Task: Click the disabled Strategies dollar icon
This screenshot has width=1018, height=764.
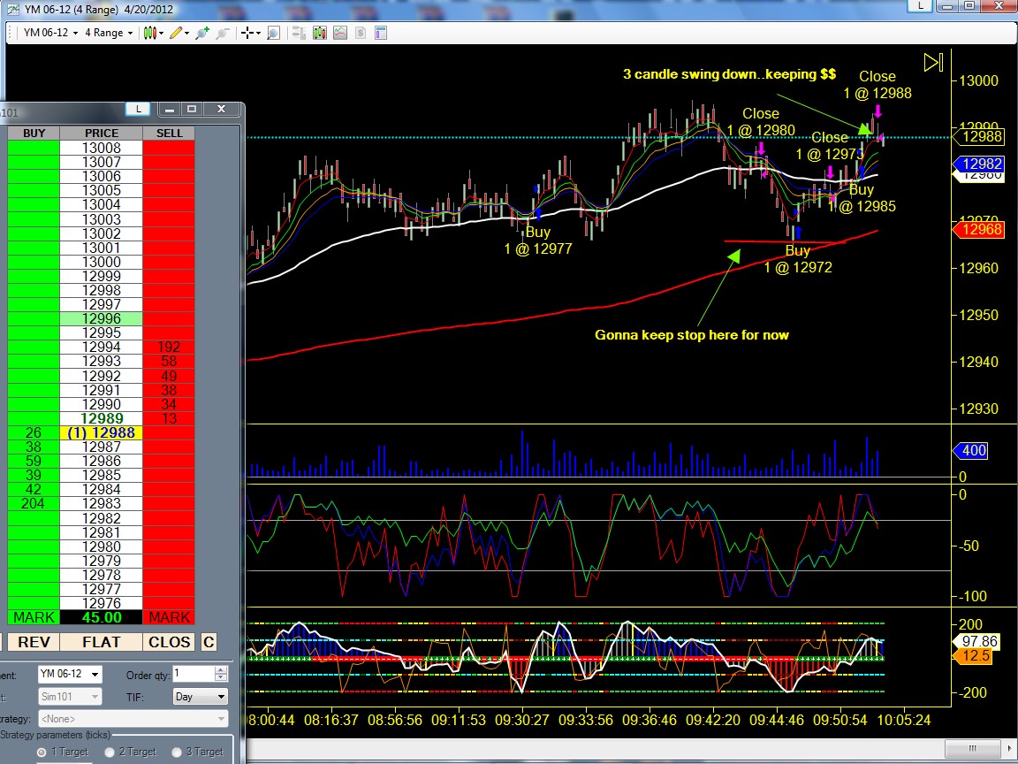Action: [x=361, y=33]
